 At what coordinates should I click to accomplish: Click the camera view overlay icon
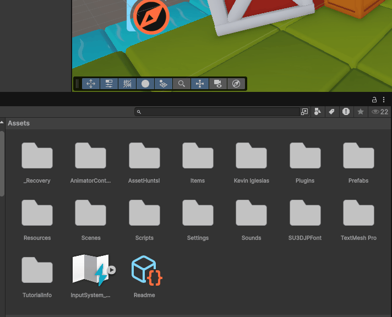point(218,84)
